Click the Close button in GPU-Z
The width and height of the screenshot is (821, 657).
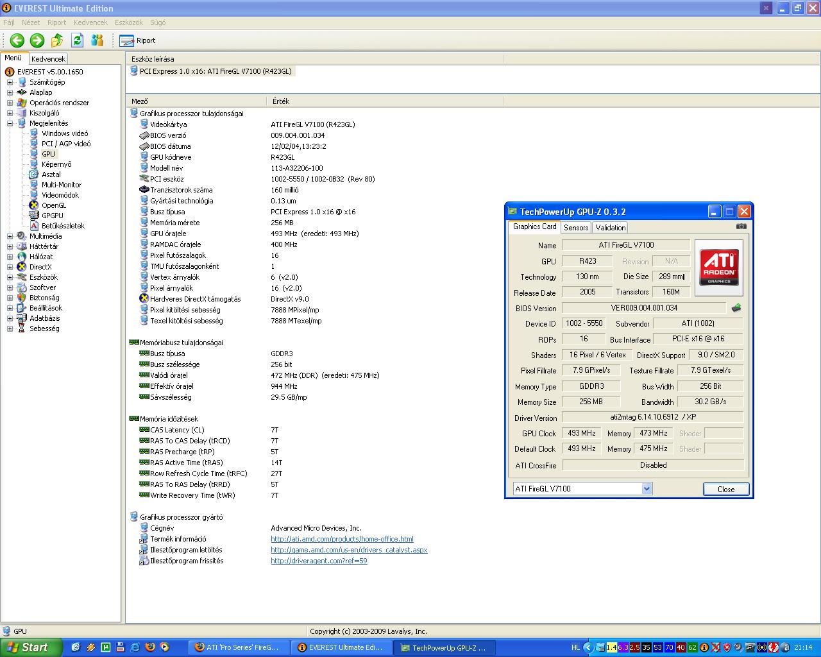point(726,489)
